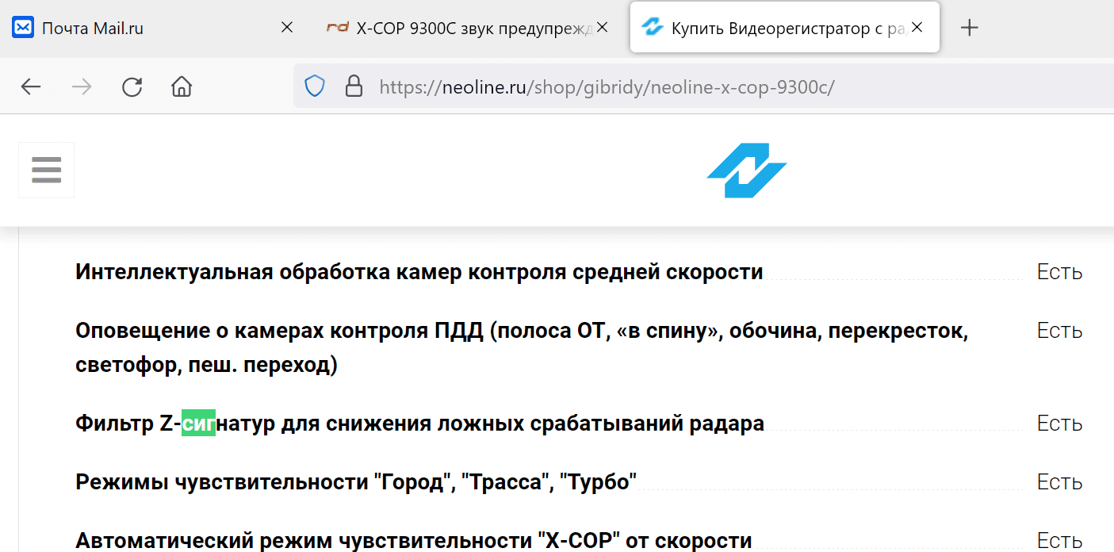Viewport: 1114px width, 552px height.
Task: Reload the current page
Action: click(132, 86)
